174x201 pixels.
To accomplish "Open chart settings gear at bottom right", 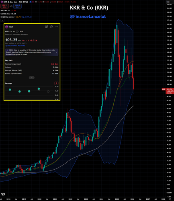I will coord(170,199).
